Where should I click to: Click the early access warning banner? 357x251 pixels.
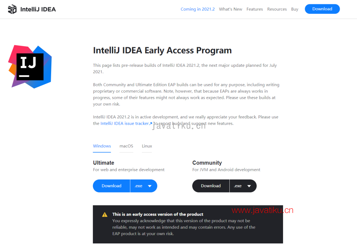[188, 224]
